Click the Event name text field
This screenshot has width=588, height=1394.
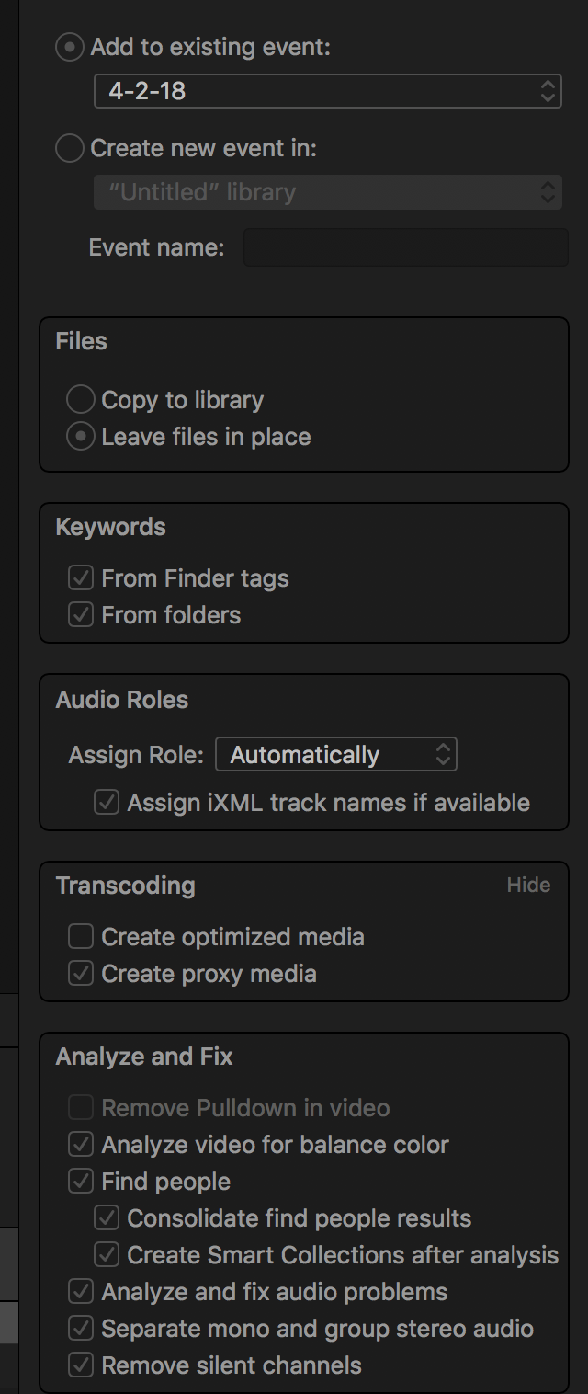pos(406,247)
